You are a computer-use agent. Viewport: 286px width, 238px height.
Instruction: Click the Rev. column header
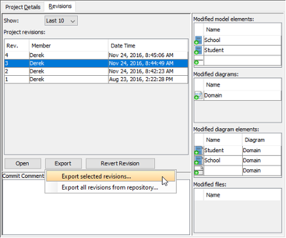tap(17, 46)
